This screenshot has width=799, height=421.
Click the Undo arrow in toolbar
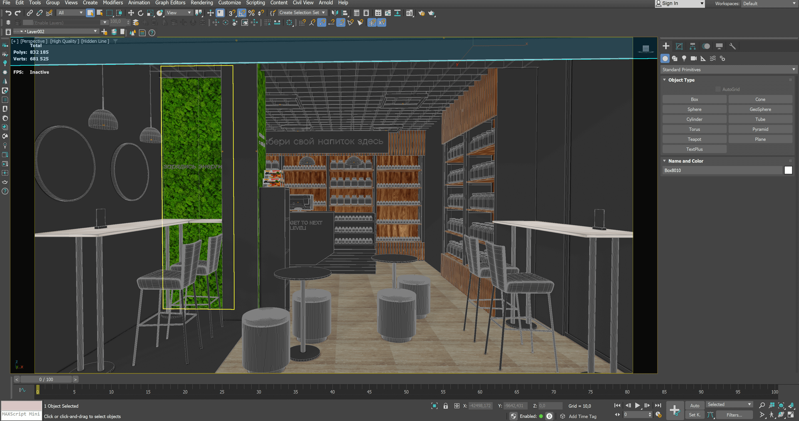[x=8, y=13]
